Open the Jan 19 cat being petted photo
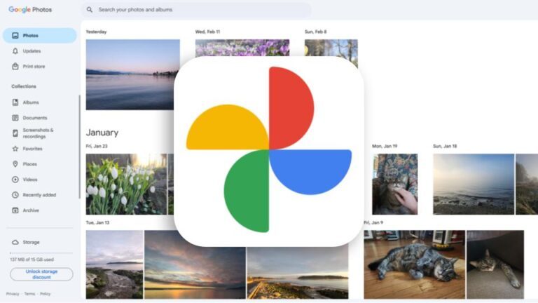 click(x=395, y=184)
